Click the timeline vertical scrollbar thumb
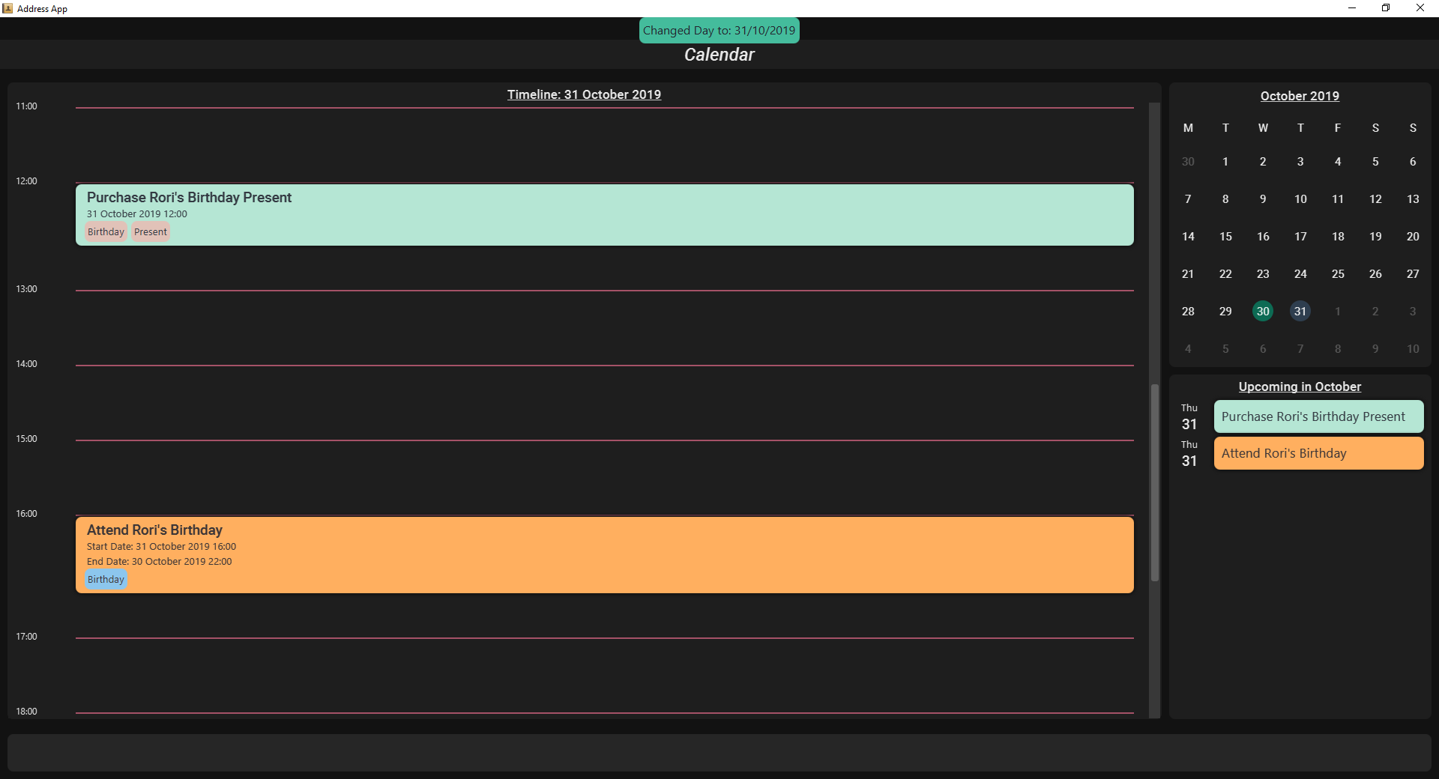The image size is (1439, 779). coord(1154,482)
